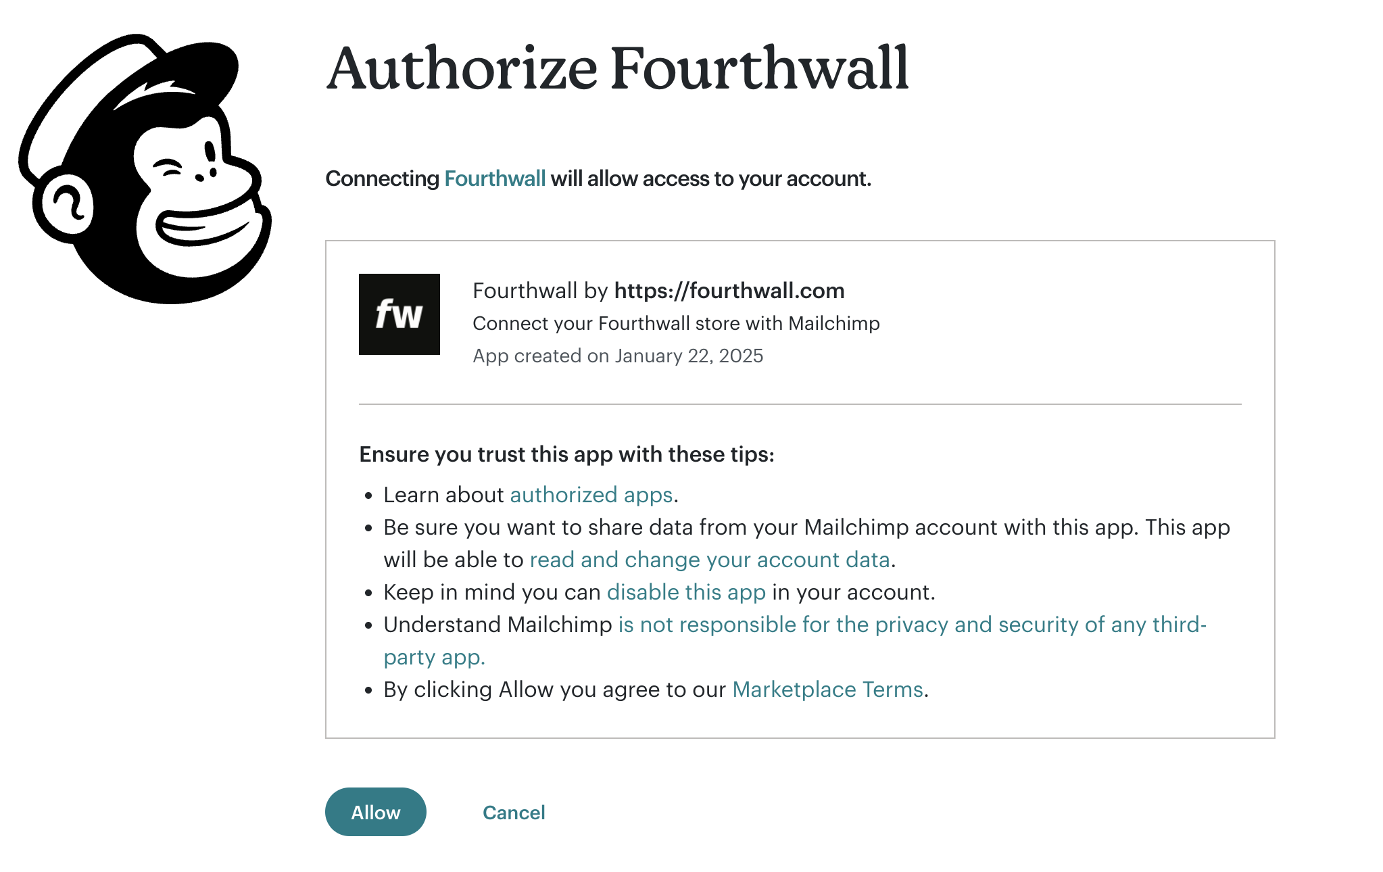
Task: Click the "Understand Mailchimp" bullet text
Action: 498,625
